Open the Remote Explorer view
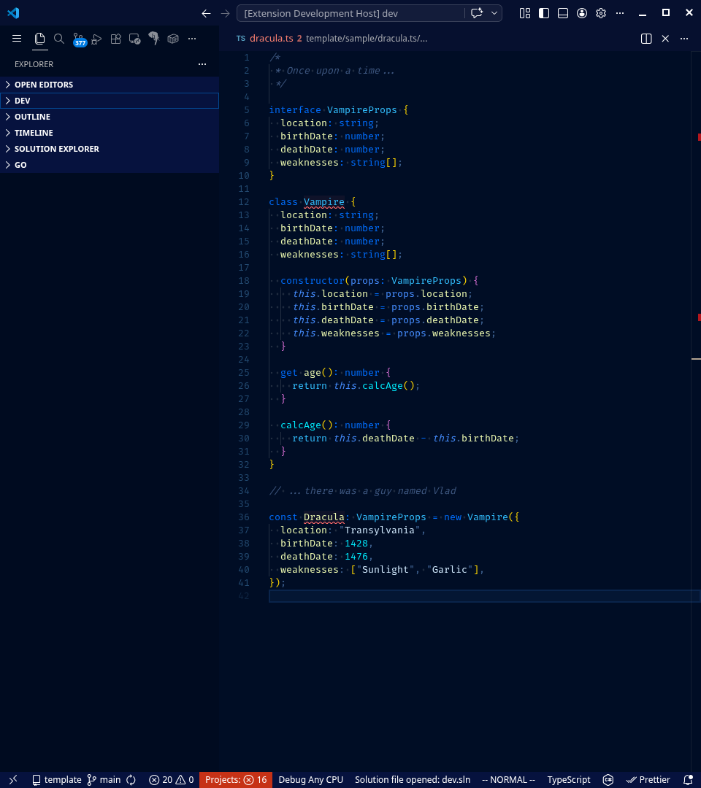701x788 pixels. pyautogui.click(x=135, y=39)
